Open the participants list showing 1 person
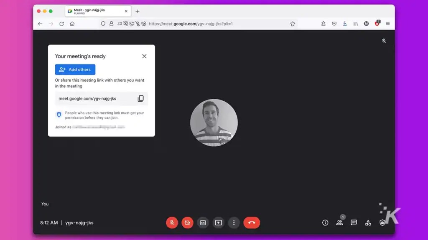The width and height of the screenshot is (428, 240). [x=339, y=223]
